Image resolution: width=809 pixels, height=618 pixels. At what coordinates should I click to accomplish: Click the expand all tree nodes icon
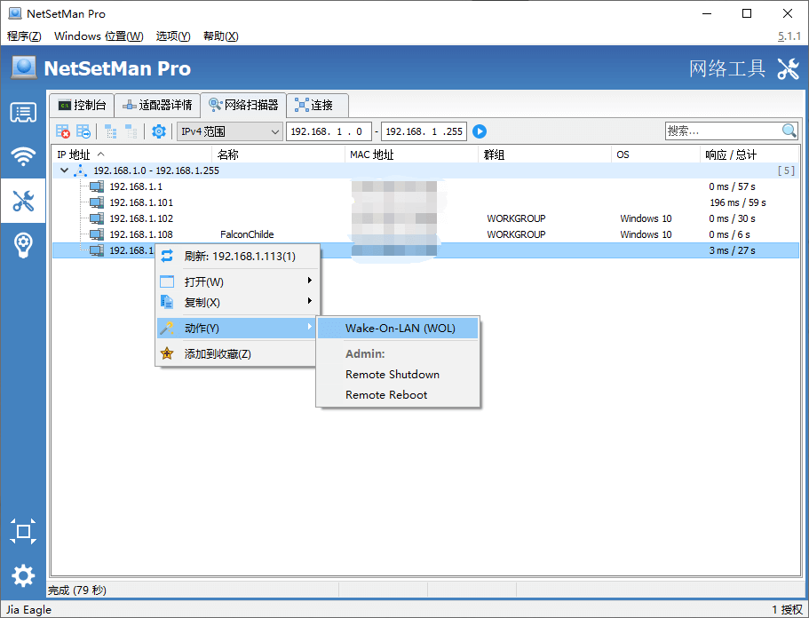pos(110,131)
